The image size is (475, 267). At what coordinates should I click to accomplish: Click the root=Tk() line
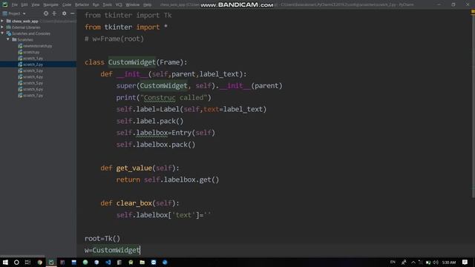(102, 239)
